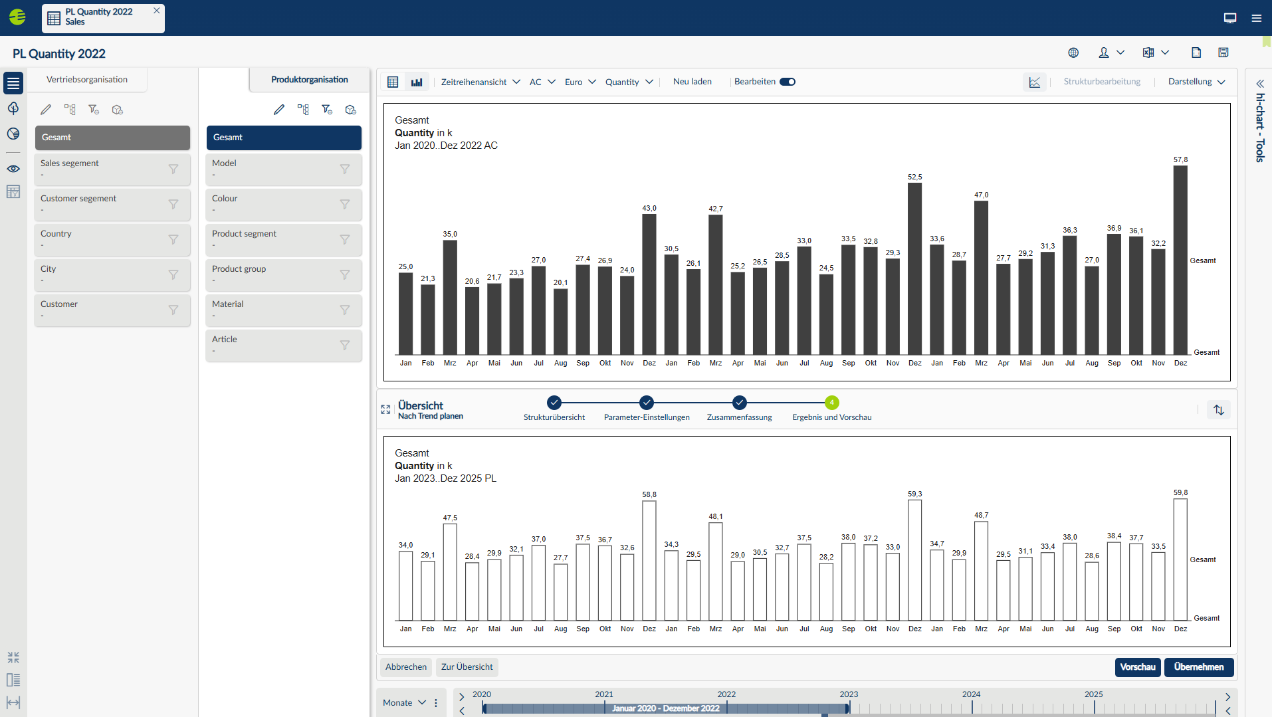Click the table grid icon in left sidebar
This screenshot has width=1272, height=717.
(13, 192)
